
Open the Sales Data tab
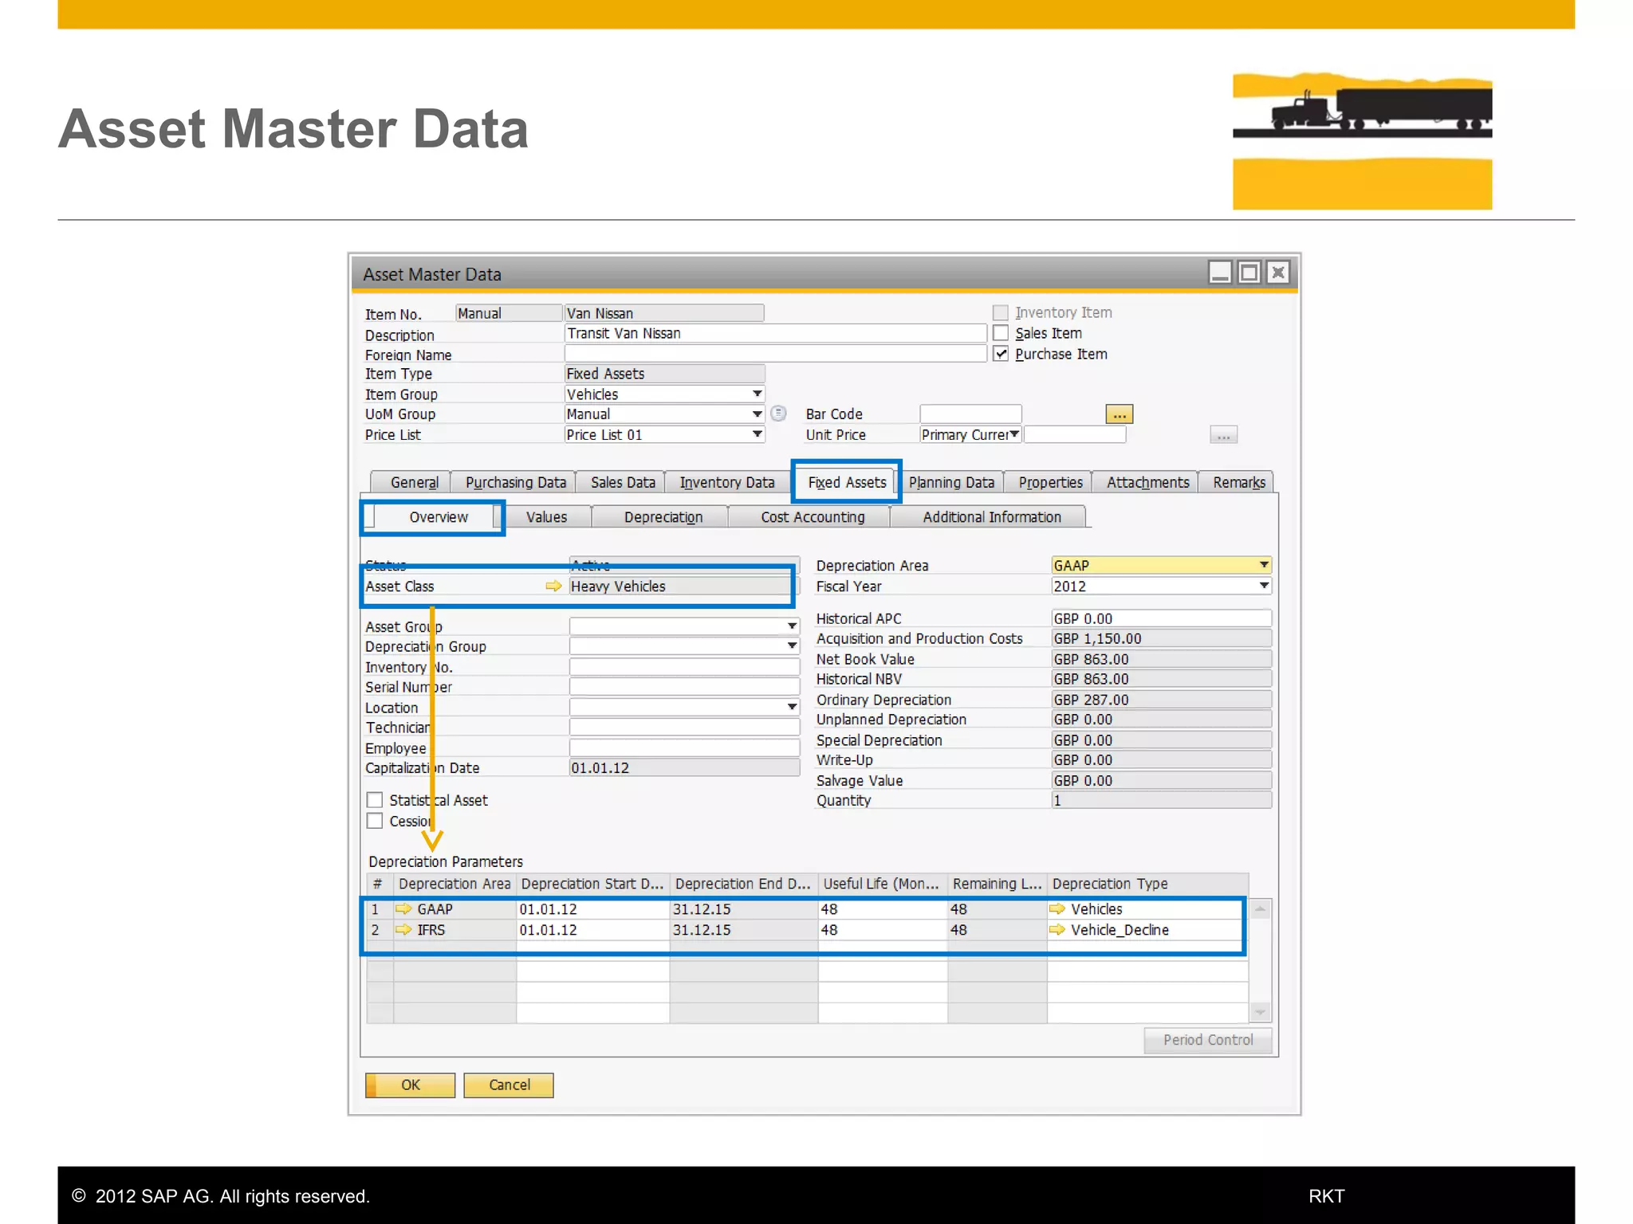pyautogui.click(x=622, y=482)
